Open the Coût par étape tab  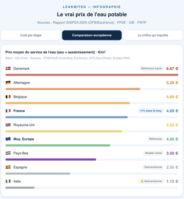click(x=31, y=35)
